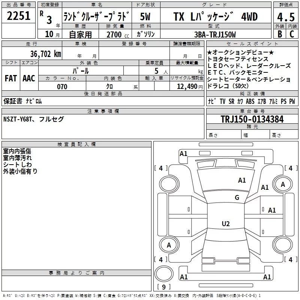Select the displacement value 2700 cc
Viewport: 300px width, 300px height.
118,34
